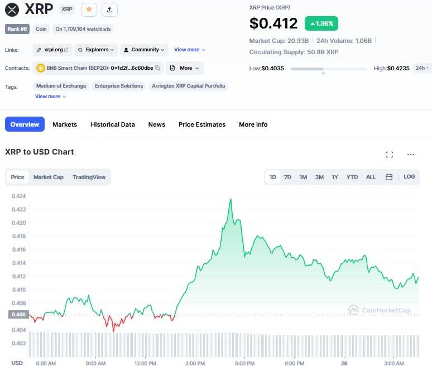This screenshot has height=366, width=432.
Task: Expand the Community dropdown
Action: (144, 50)
